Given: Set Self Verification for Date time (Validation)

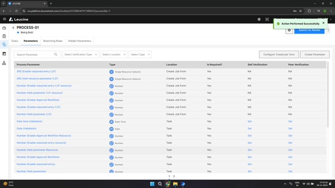Looking at the screenshot, I should 249,121.
